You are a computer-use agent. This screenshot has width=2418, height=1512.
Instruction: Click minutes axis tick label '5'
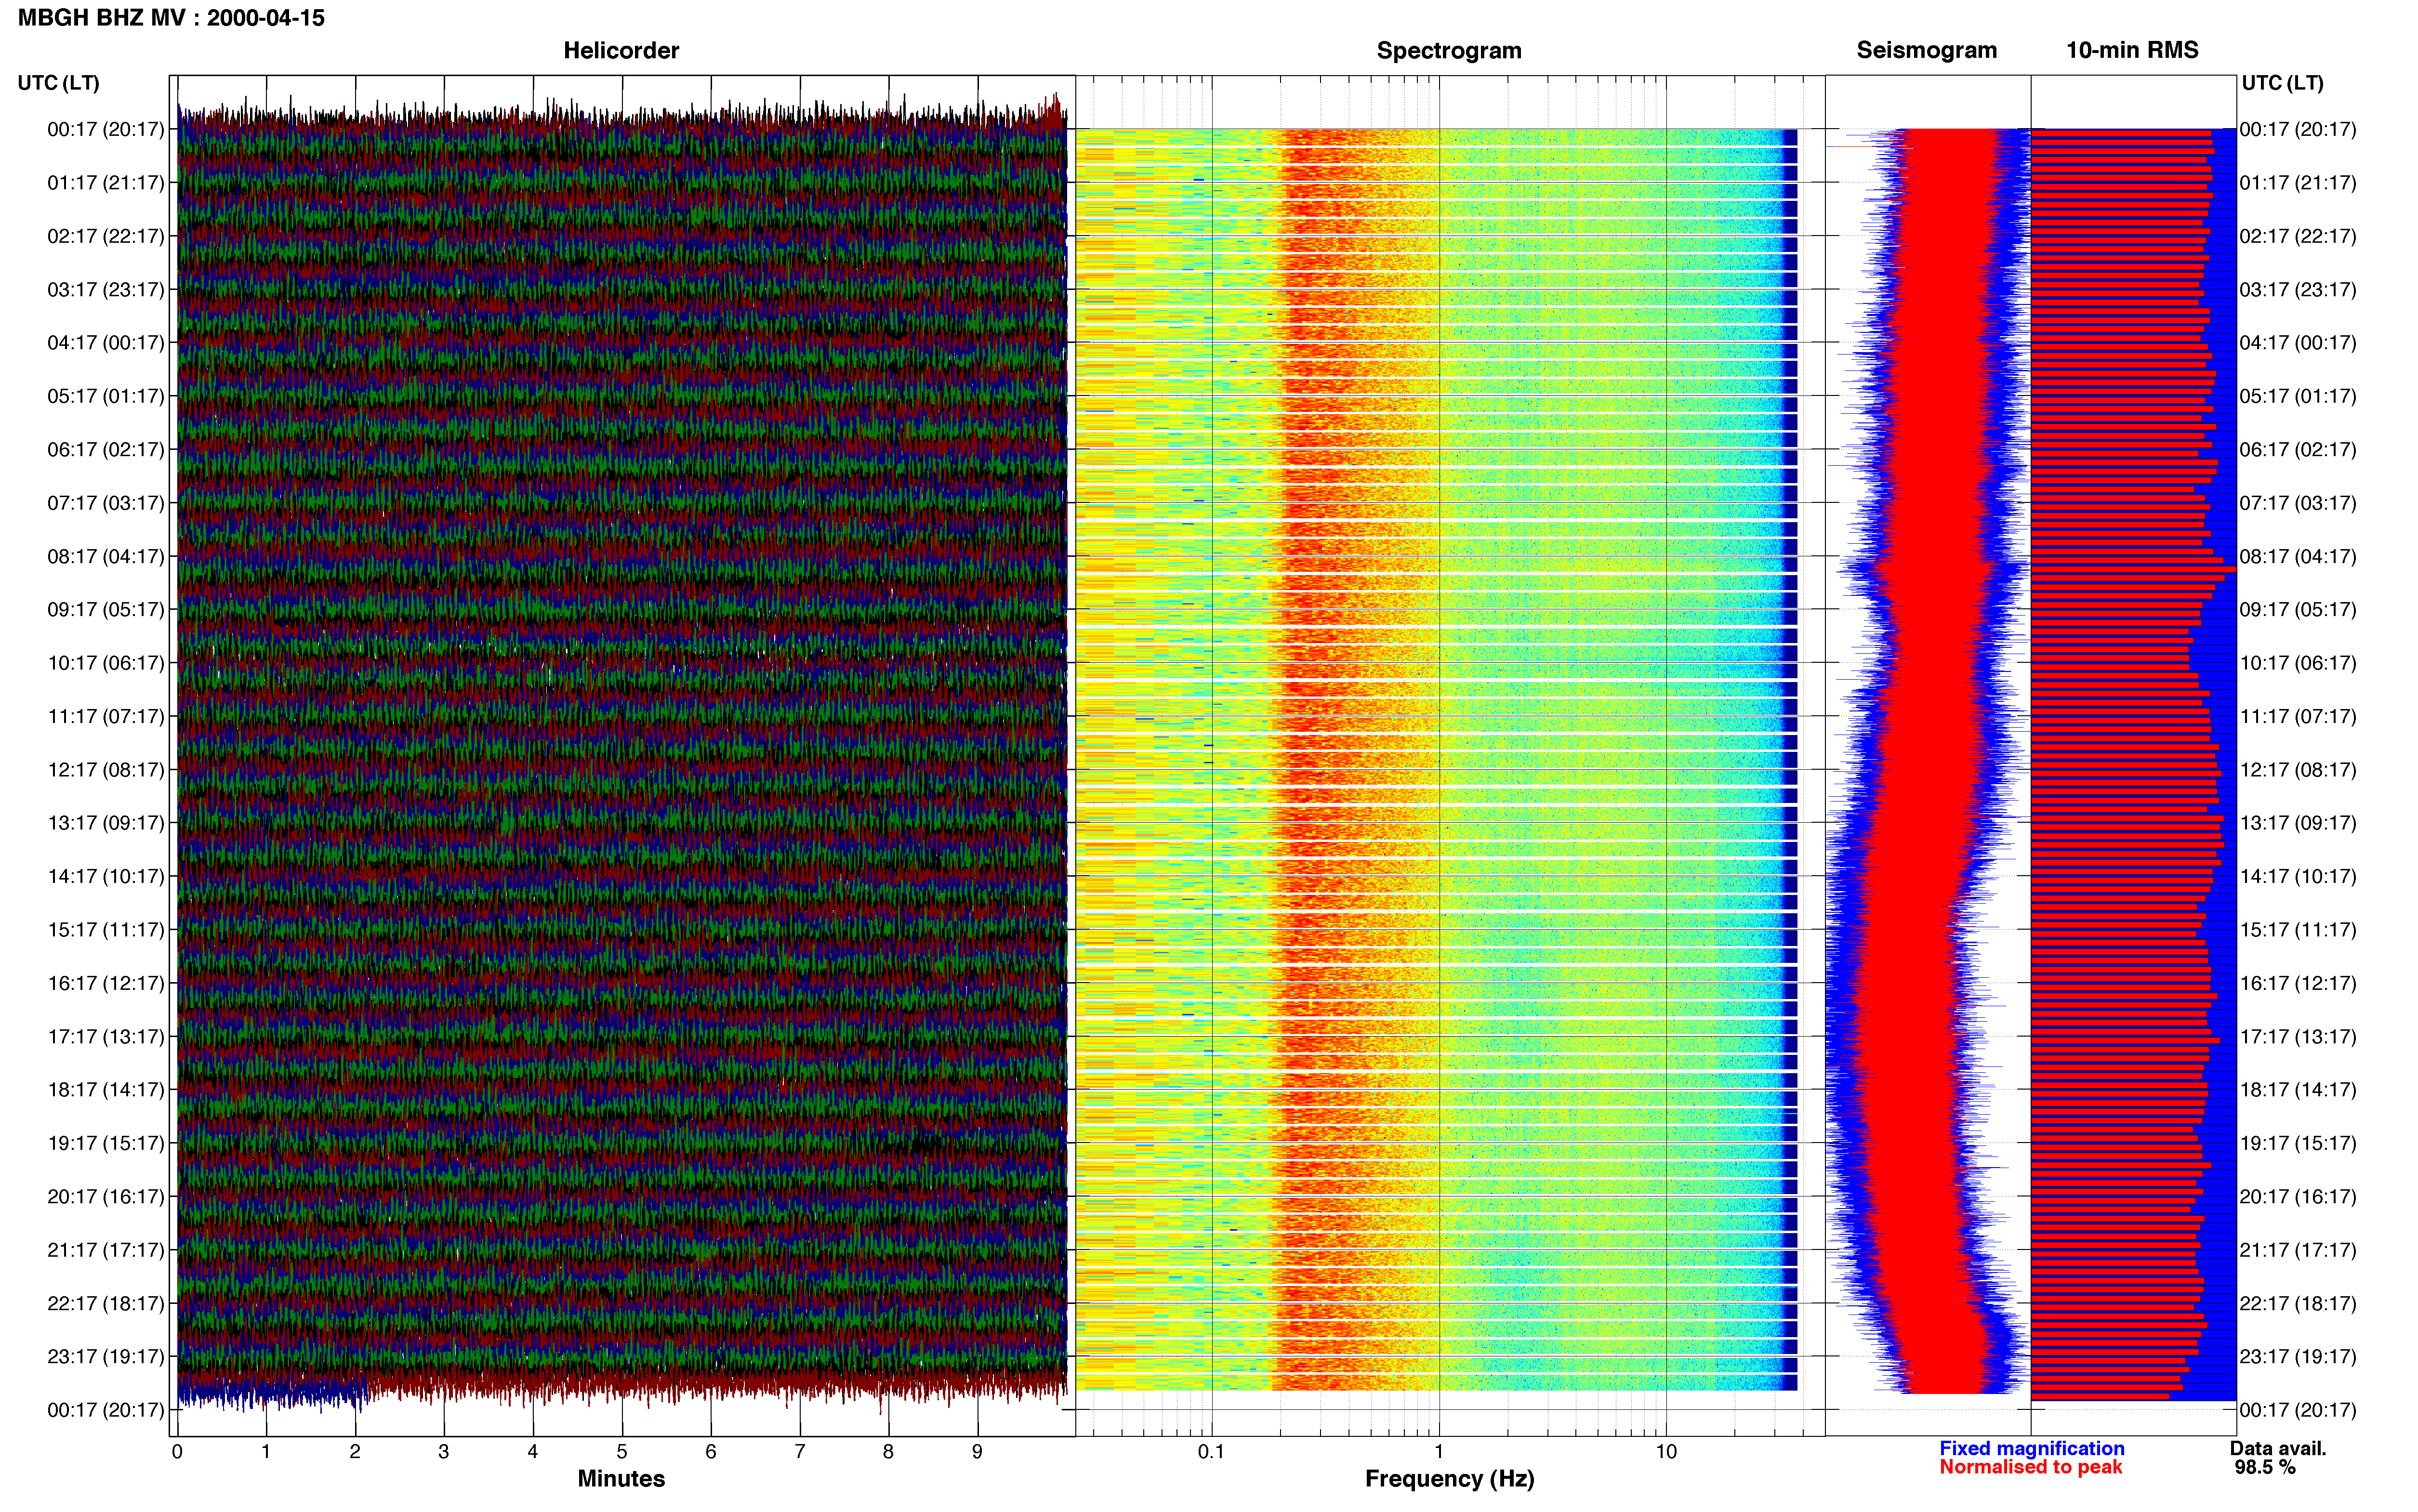[x=622, y=1452]
